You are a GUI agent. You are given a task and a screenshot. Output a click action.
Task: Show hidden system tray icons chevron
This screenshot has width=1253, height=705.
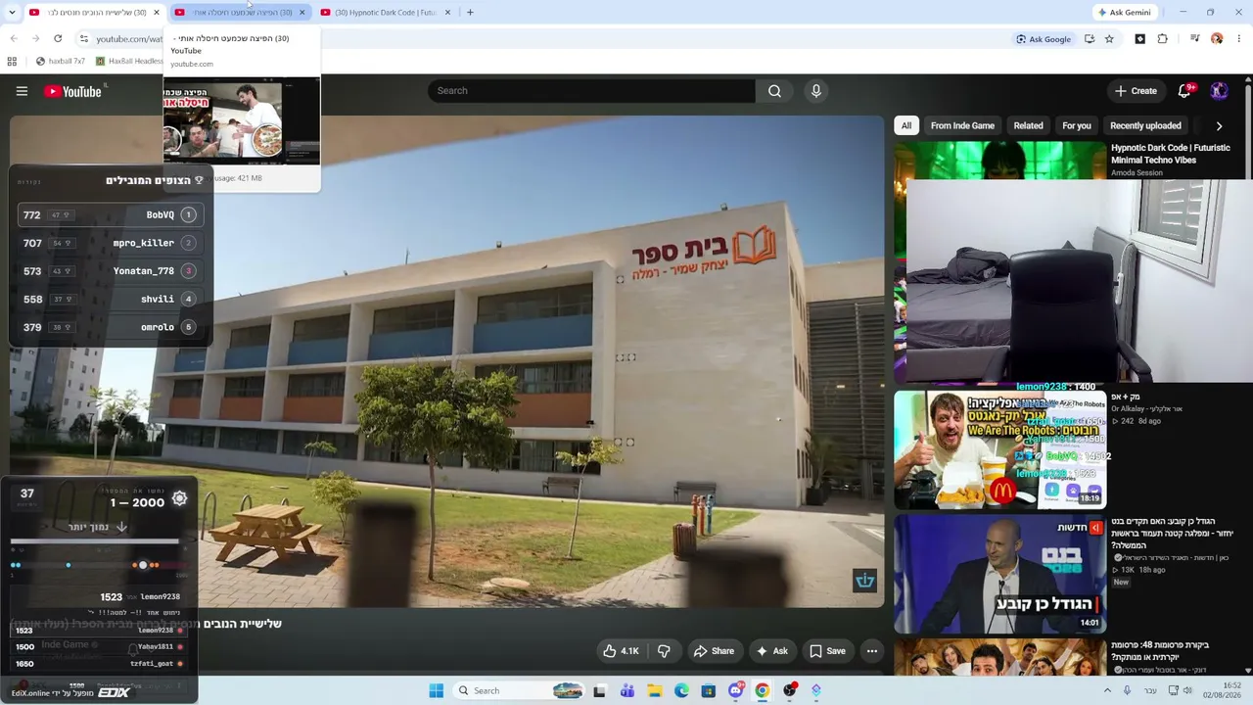pos(1108,691)
